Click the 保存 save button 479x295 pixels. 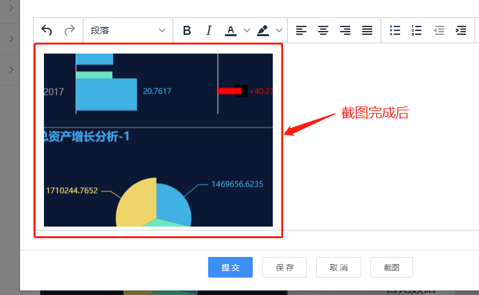pyautogui.click(x=284, y=267)
